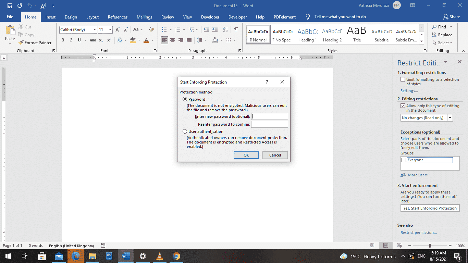Screen dimensions: 468x263
Task: Open Word from the taskbar
Action: coord(126,256)
